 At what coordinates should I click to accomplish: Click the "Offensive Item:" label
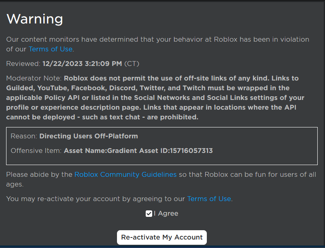(x=36, y=150)
